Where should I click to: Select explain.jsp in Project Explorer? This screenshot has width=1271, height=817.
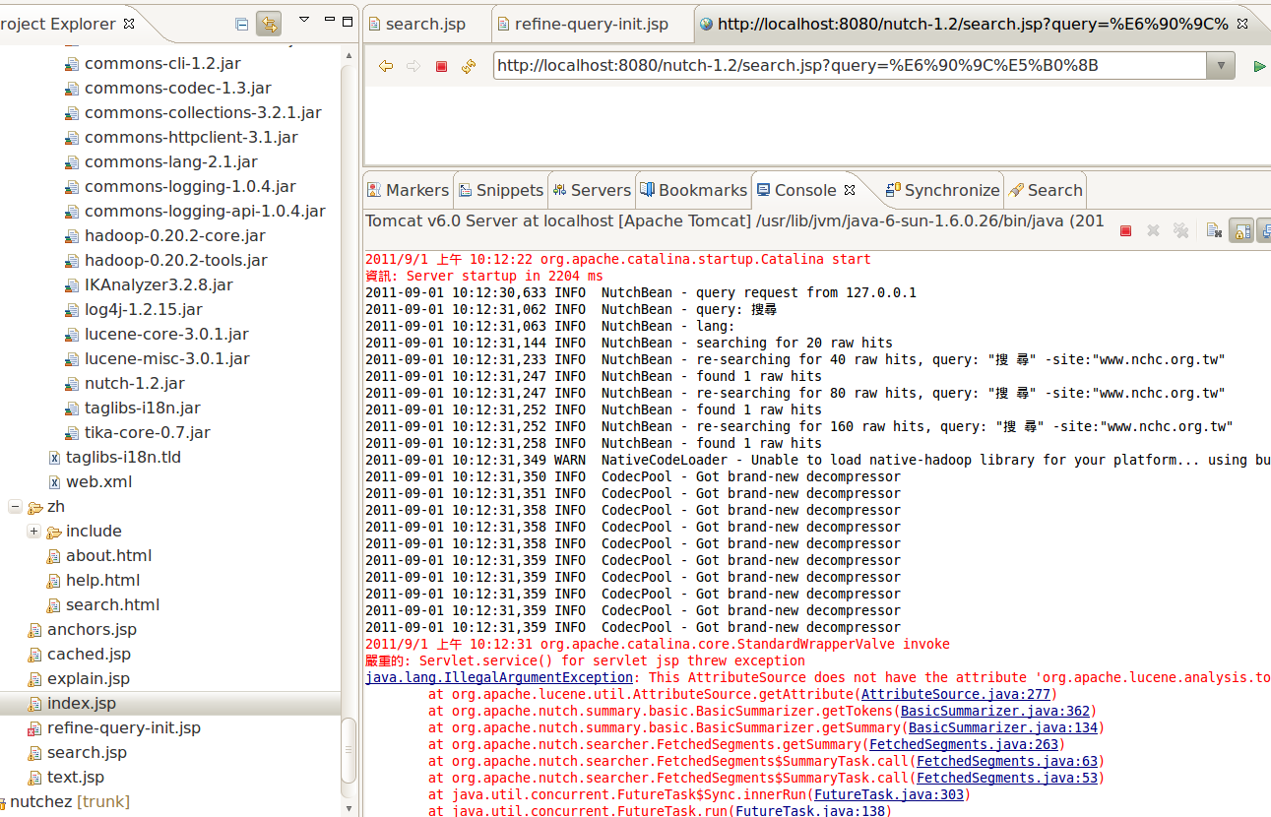[89, 678]
